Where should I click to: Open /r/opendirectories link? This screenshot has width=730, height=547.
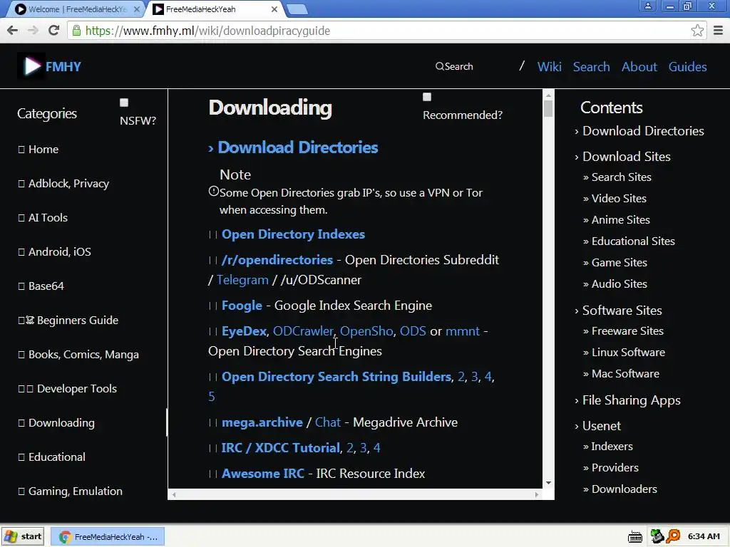[277, 260]
